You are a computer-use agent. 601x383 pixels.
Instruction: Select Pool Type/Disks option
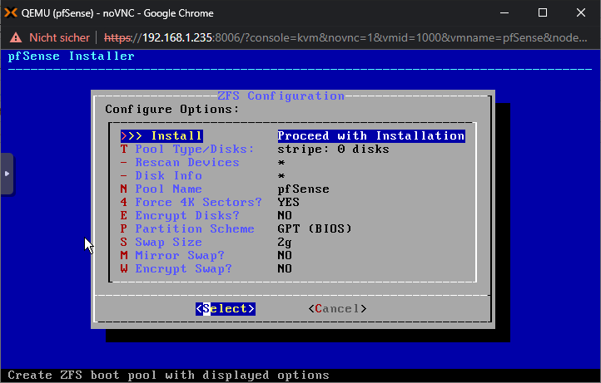[187, 150]
